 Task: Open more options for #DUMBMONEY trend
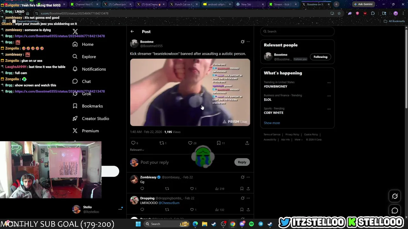pos(329,83)
